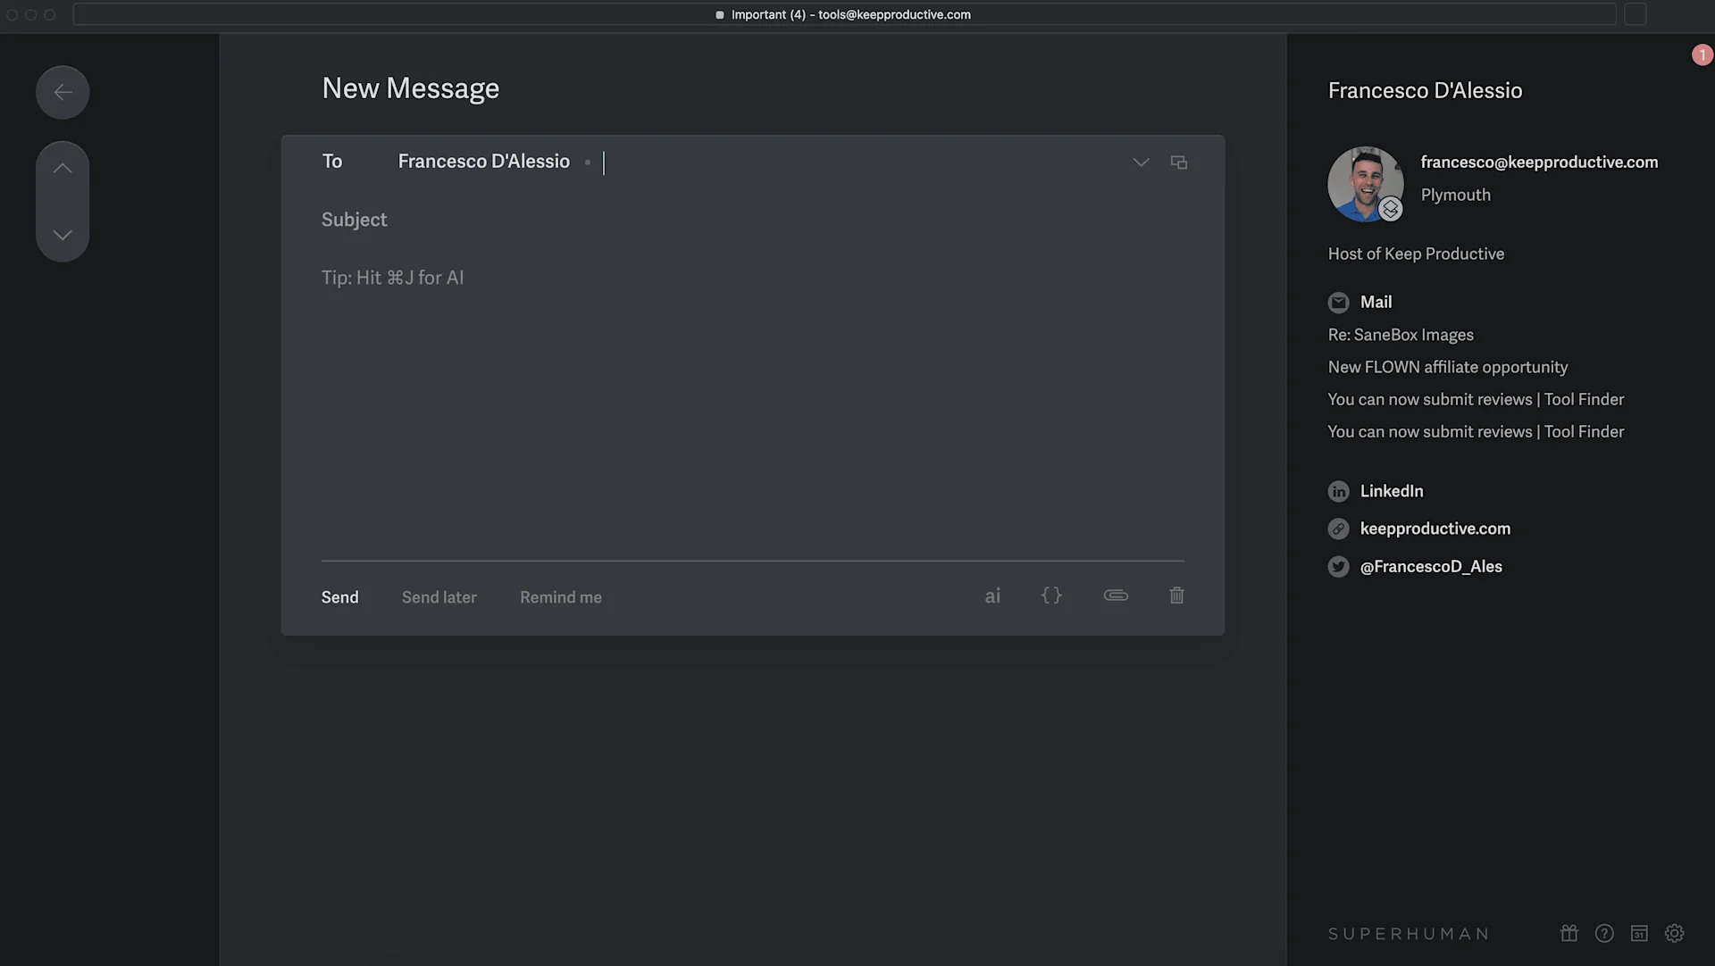Open the help question mark icon
The height and width of the screenshot is (966, 1715).
pyautogui.click(x=1604, y=933)
